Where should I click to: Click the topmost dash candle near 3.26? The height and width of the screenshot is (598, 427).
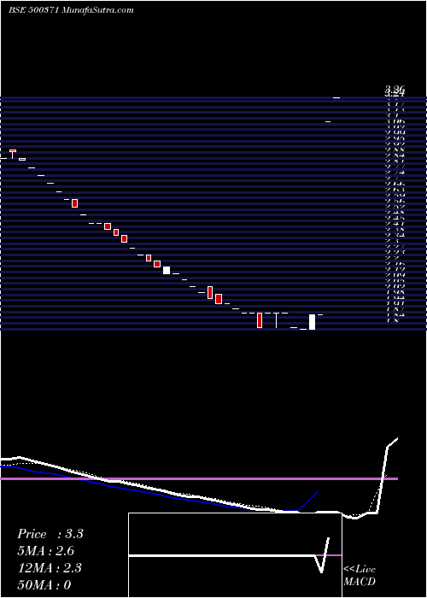coord(336,98)
